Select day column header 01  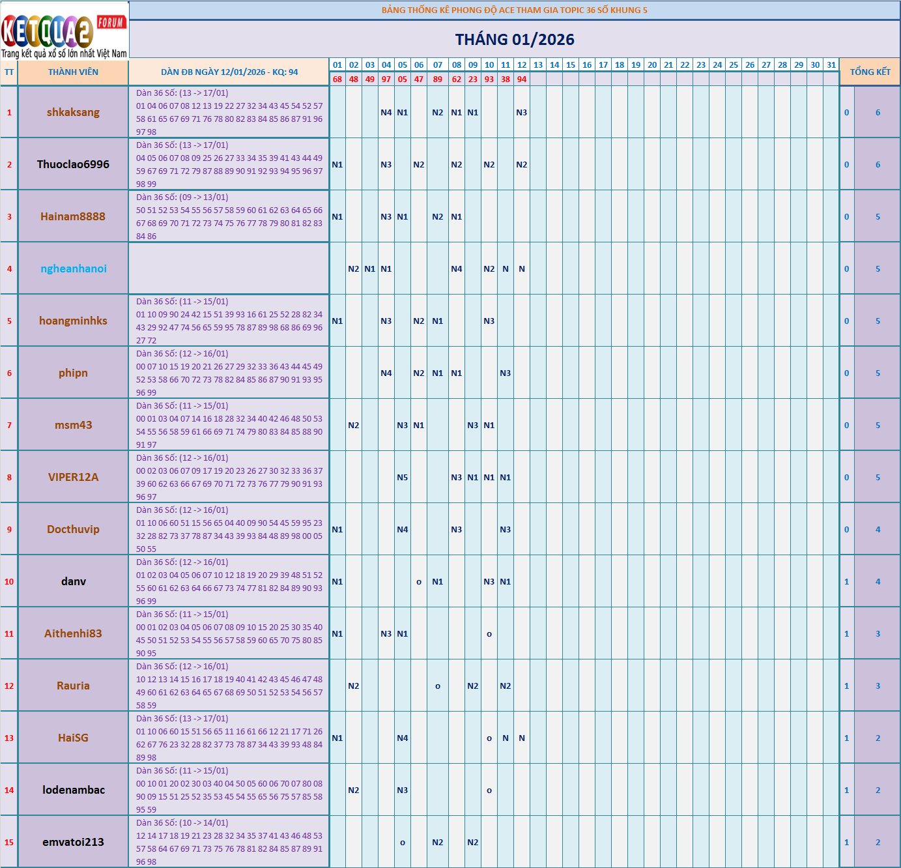[337, 65]
